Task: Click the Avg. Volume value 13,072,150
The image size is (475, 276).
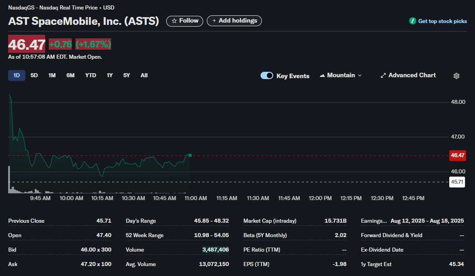Action: tap(214, 264)
